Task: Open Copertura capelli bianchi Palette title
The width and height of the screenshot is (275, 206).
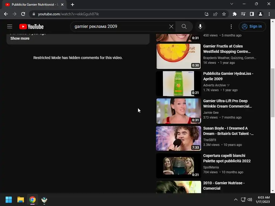Action: pyautogui.click(x=227, y=158)
